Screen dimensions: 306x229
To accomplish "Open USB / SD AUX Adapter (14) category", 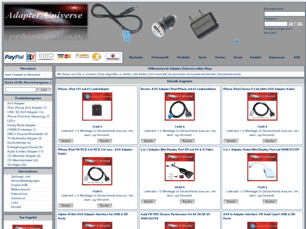I will 25,112.
